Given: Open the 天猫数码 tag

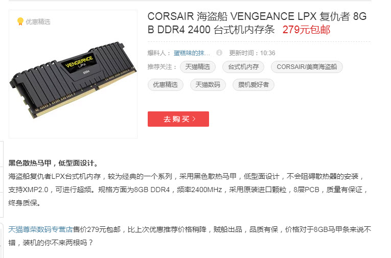Looking at the screenshot, I should coord(208,85).
